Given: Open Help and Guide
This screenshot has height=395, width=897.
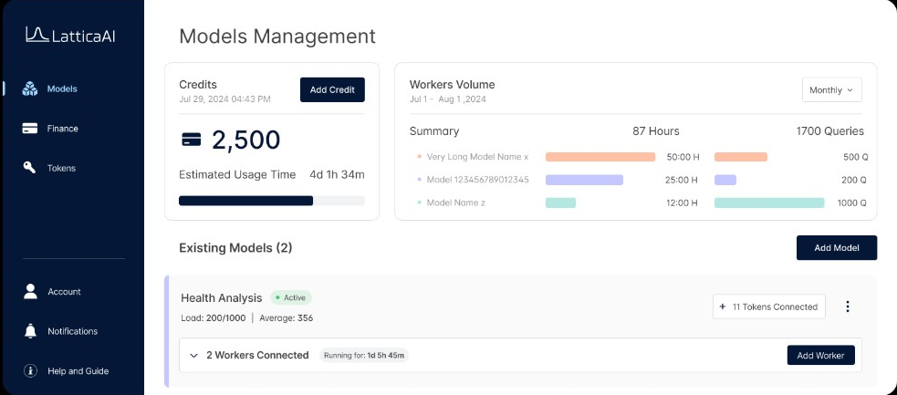Looking at the screenshot, I should [x=78, y=371].
